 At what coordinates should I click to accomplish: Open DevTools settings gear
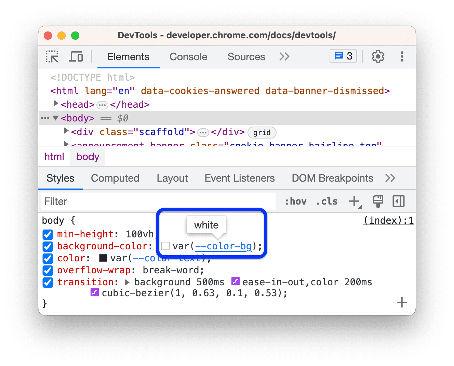click(x=378, y=56)
